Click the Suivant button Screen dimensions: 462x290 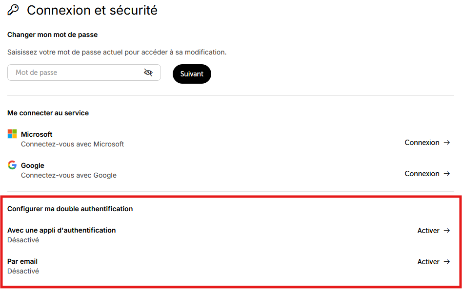click(x=192, y=74)
